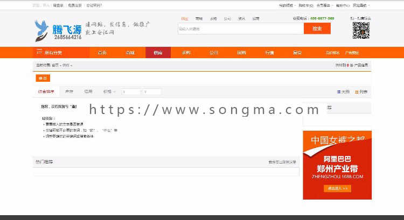Open 帮助中心 link in top bar
Viewport: 404px width, 220px height.
(x=343, y=5)
